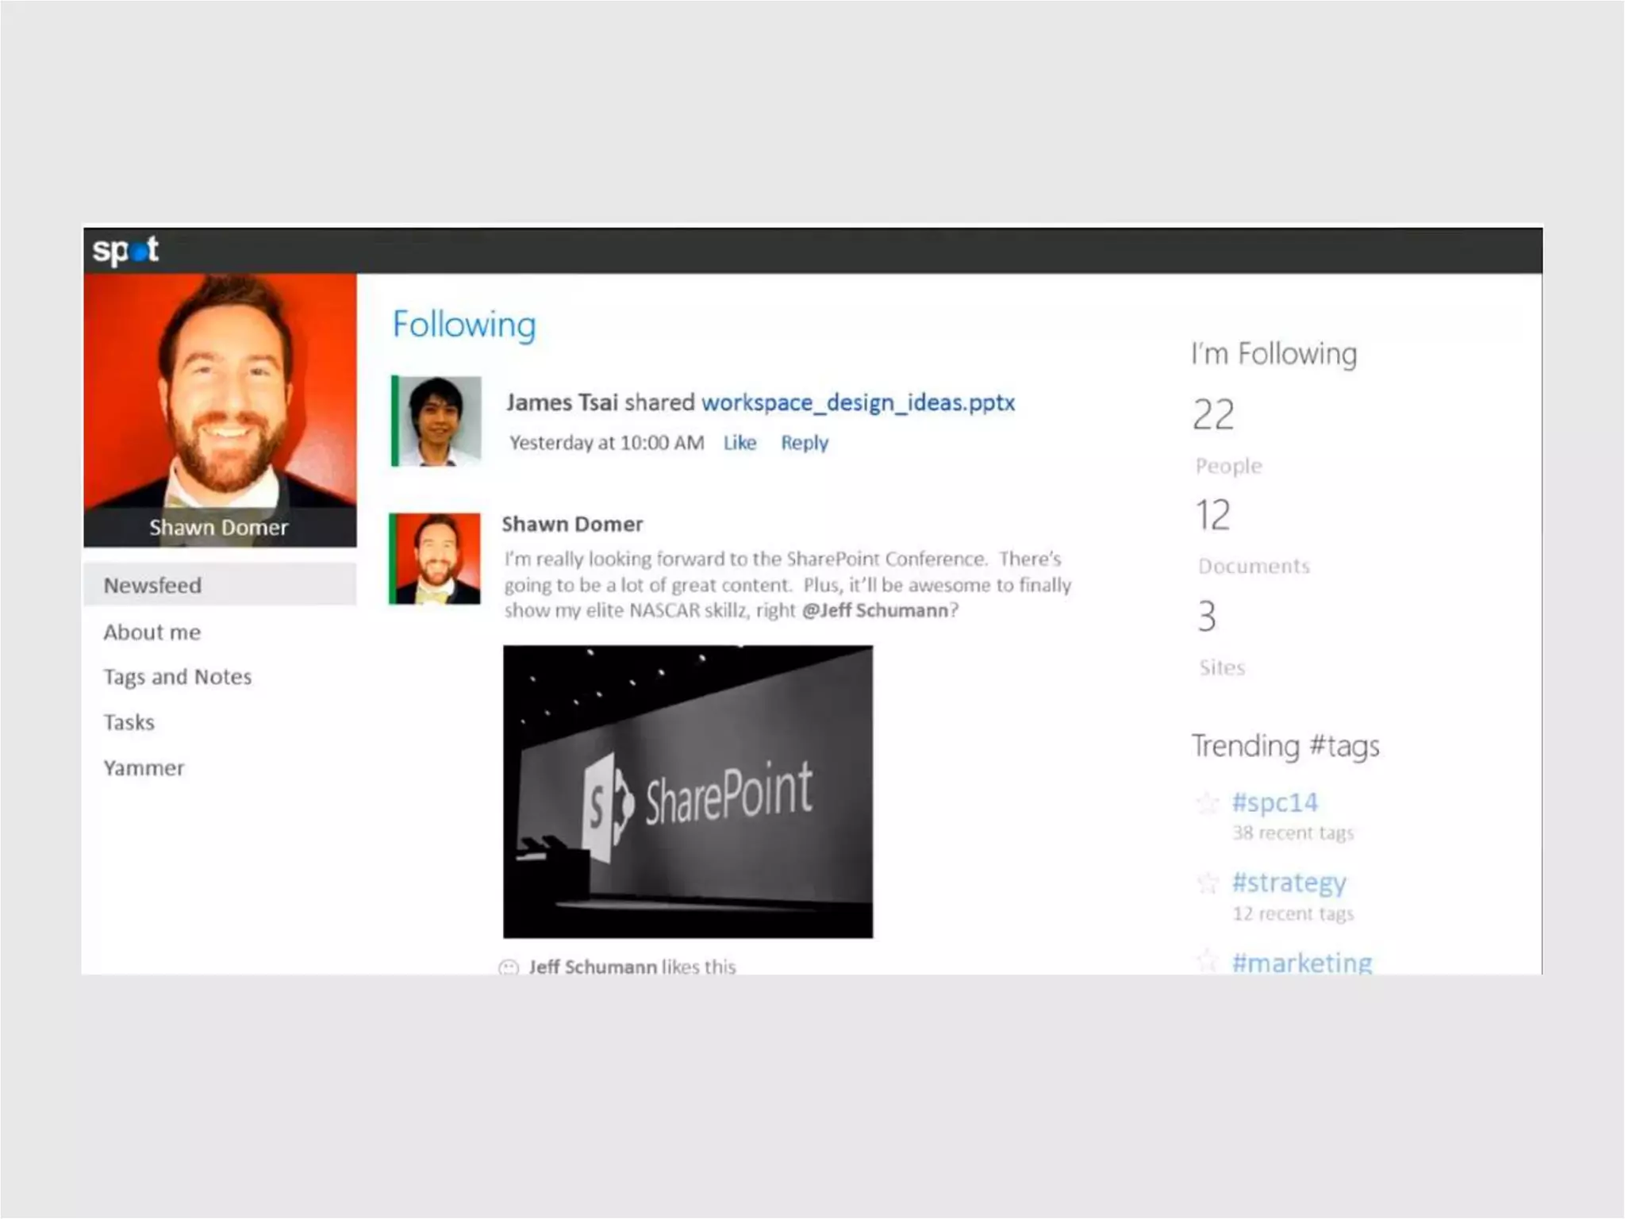The height and width of the screenshot is (1219, 1625).
Task: Select Newsfeed in left navigation
Action: coord(152,586)
